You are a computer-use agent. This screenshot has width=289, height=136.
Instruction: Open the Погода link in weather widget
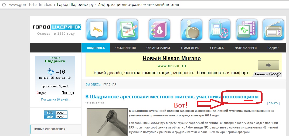tap(68, 93)
